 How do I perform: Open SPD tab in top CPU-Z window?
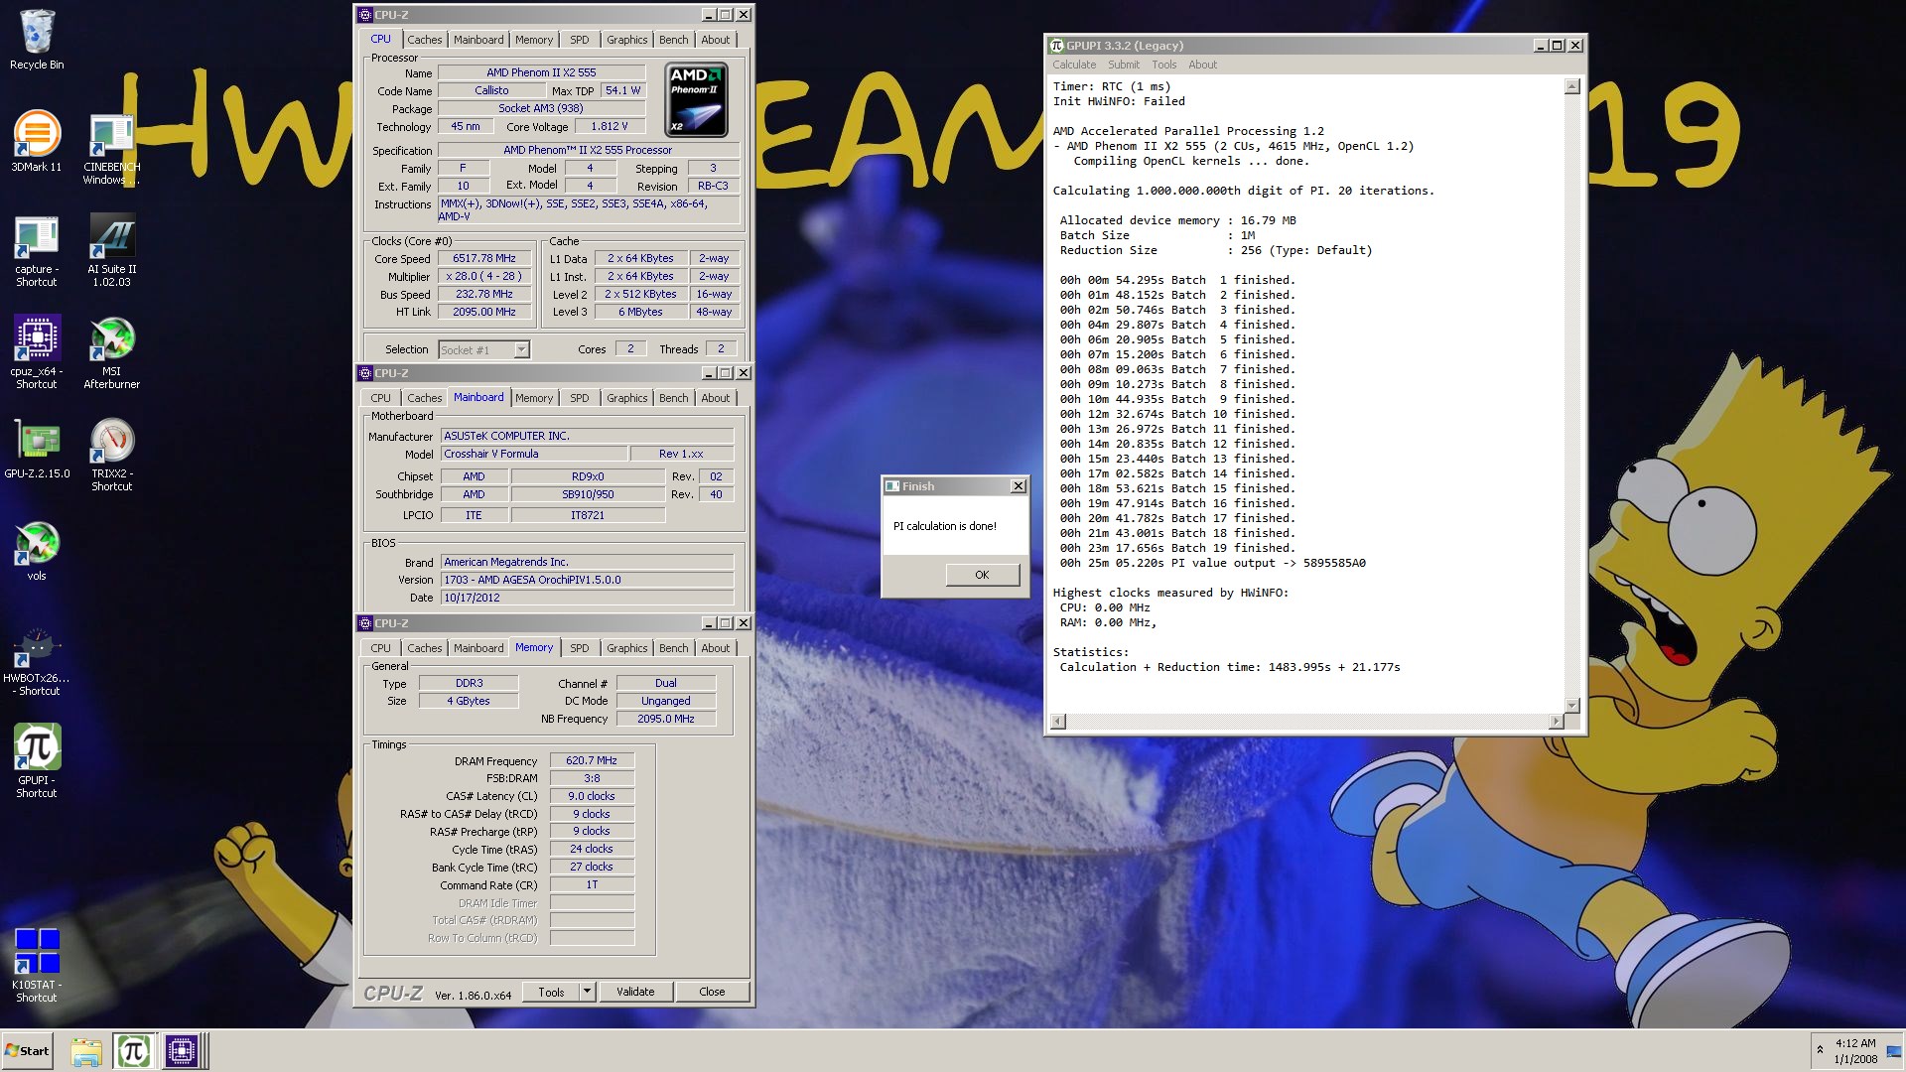[x=580, y=40]
